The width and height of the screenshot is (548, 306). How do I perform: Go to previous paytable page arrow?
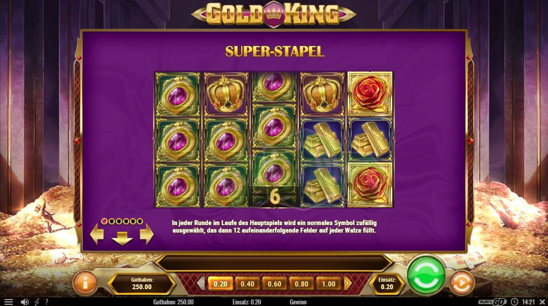(97, 234)
